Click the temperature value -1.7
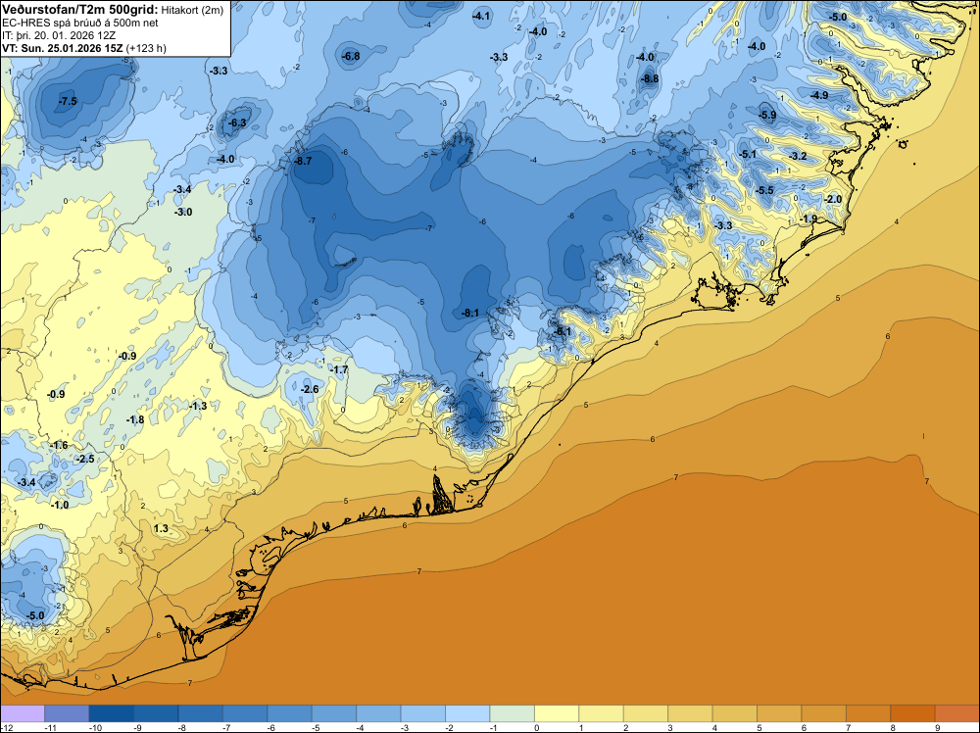 click(339, 370)
